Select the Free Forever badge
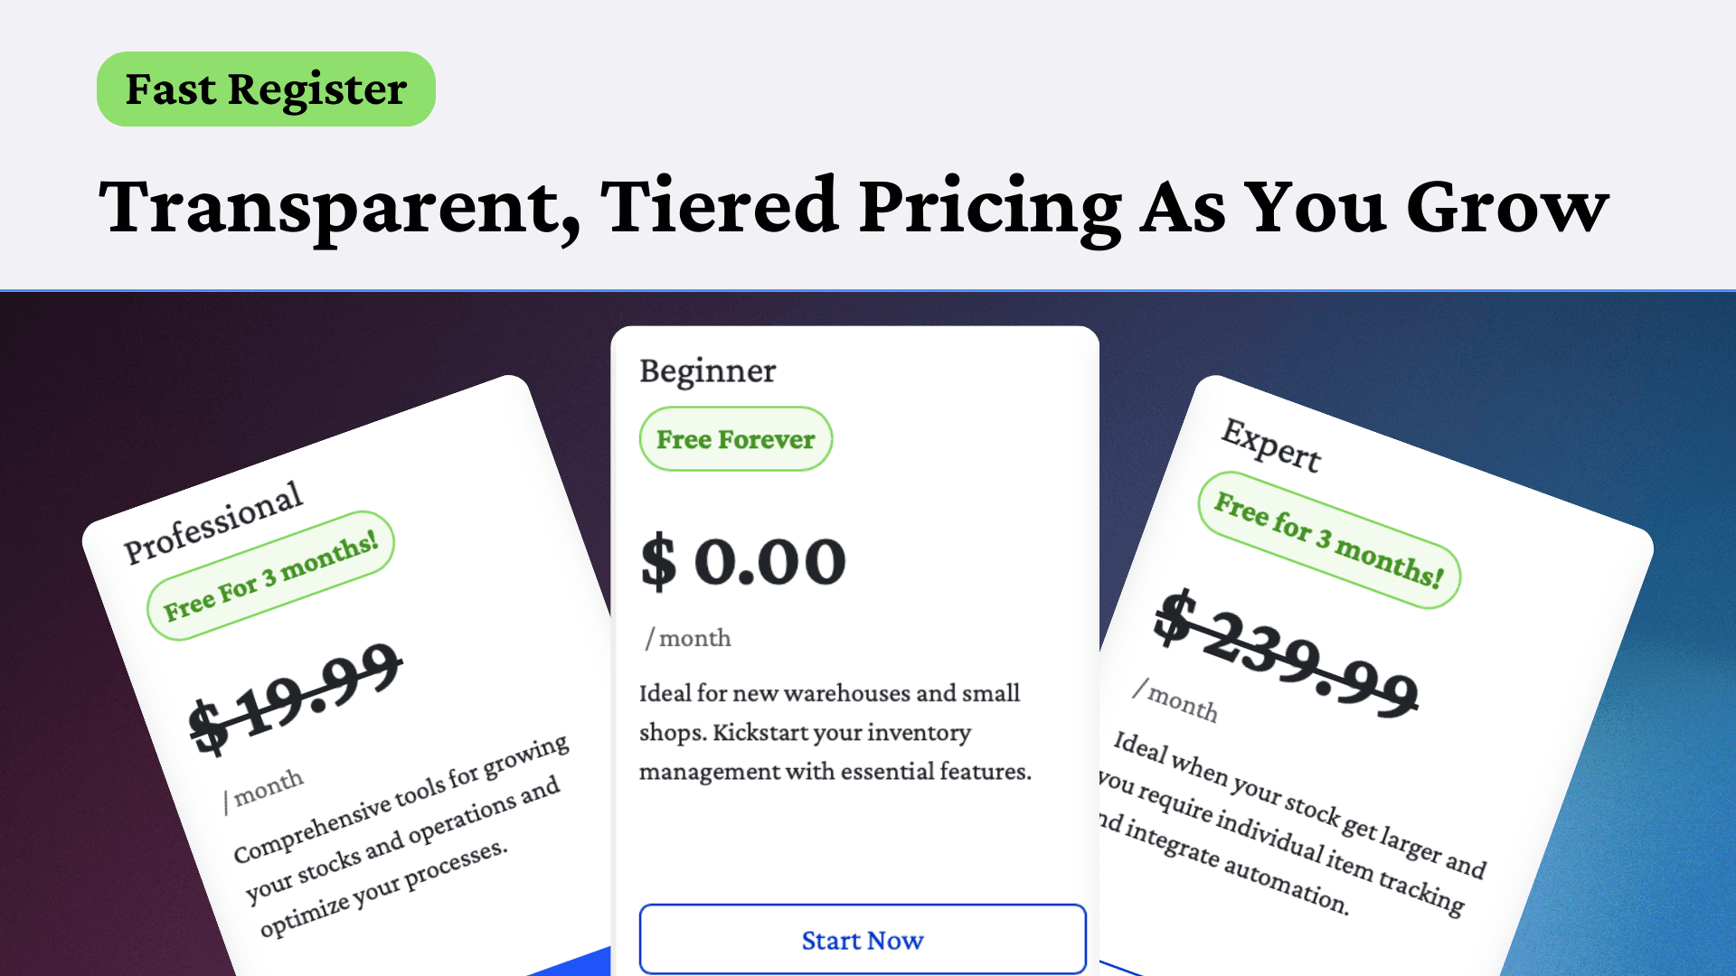This screenshot has height=976, width=1736. click(x=735, y=439)
